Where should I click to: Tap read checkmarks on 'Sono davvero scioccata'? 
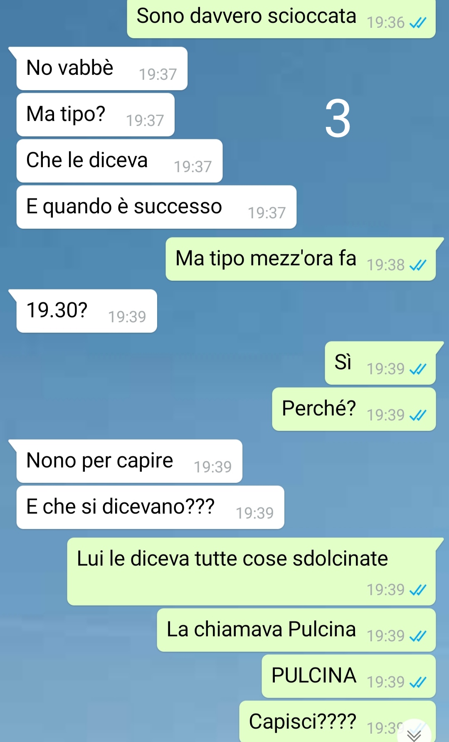pos(418,23)
